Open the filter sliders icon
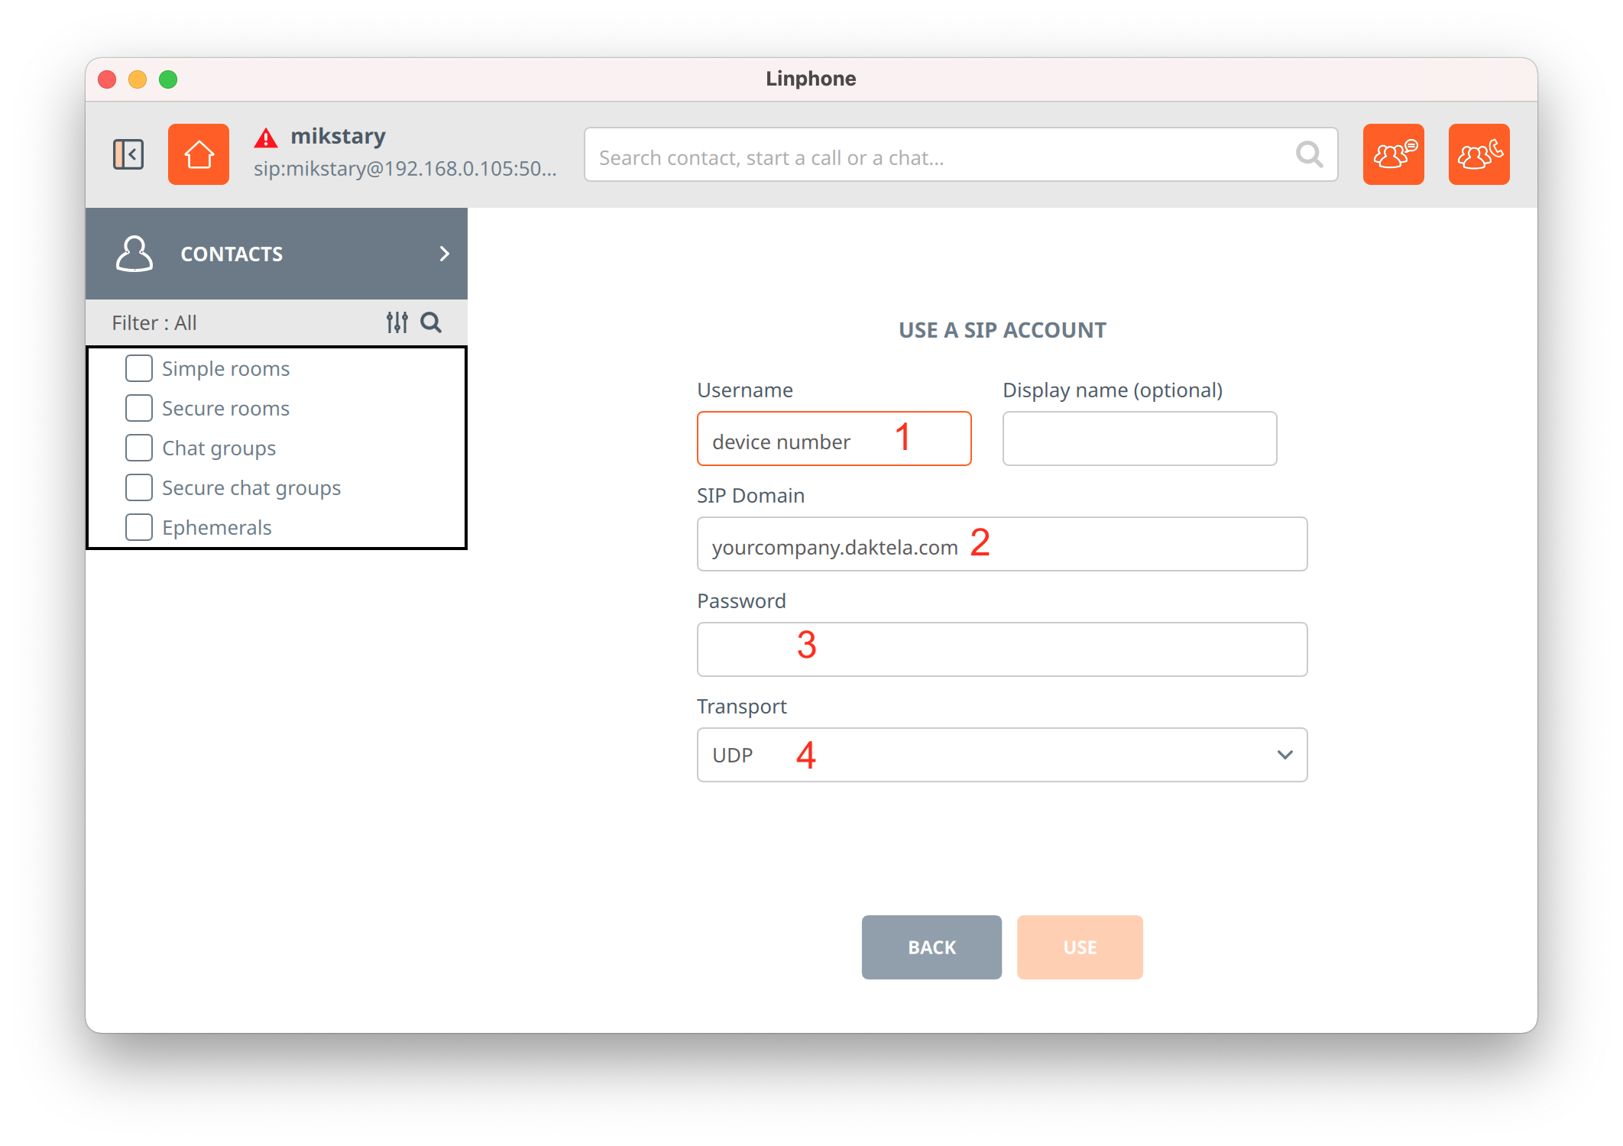The width and height of the screenshot is (1623, 1146). [397, 322]
